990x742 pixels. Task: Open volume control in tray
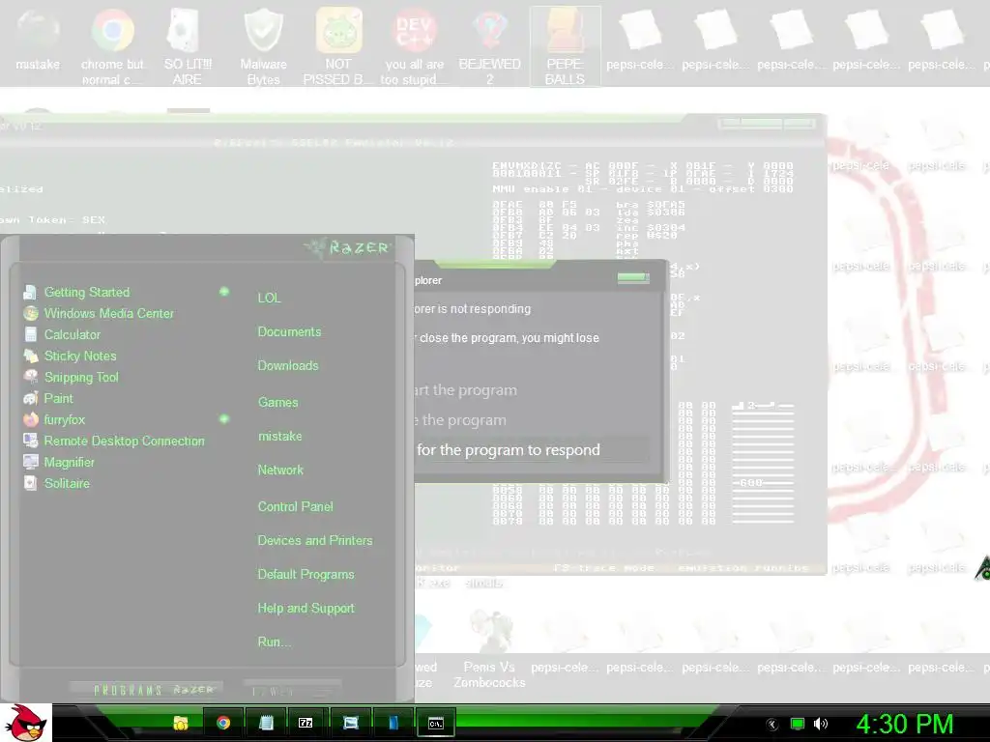pyautogui.click(x=821, y=725)
